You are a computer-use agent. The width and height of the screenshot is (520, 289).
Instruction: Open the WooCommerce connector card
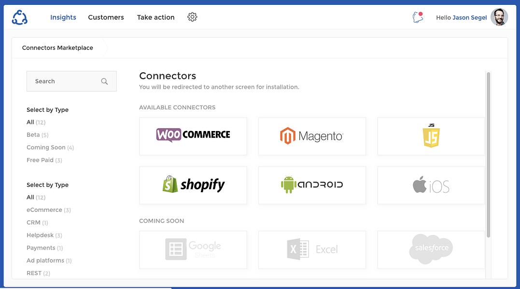point(193,136)
